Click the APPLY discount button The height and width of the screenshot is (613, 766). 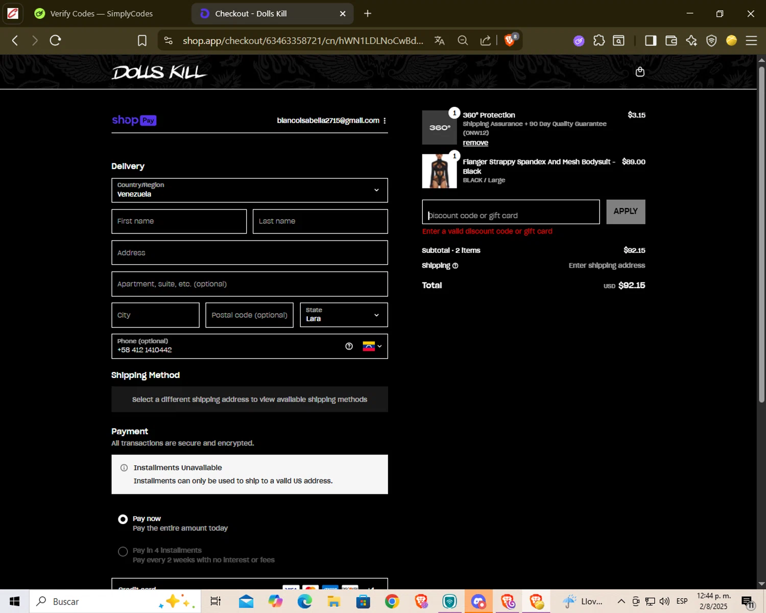[626, 211]
